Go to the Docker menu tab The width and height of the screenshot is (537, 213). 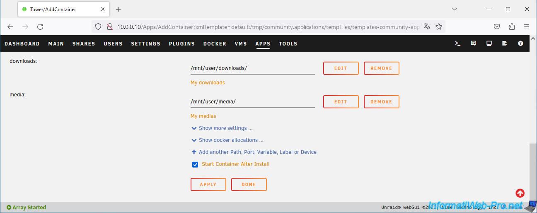215,43
